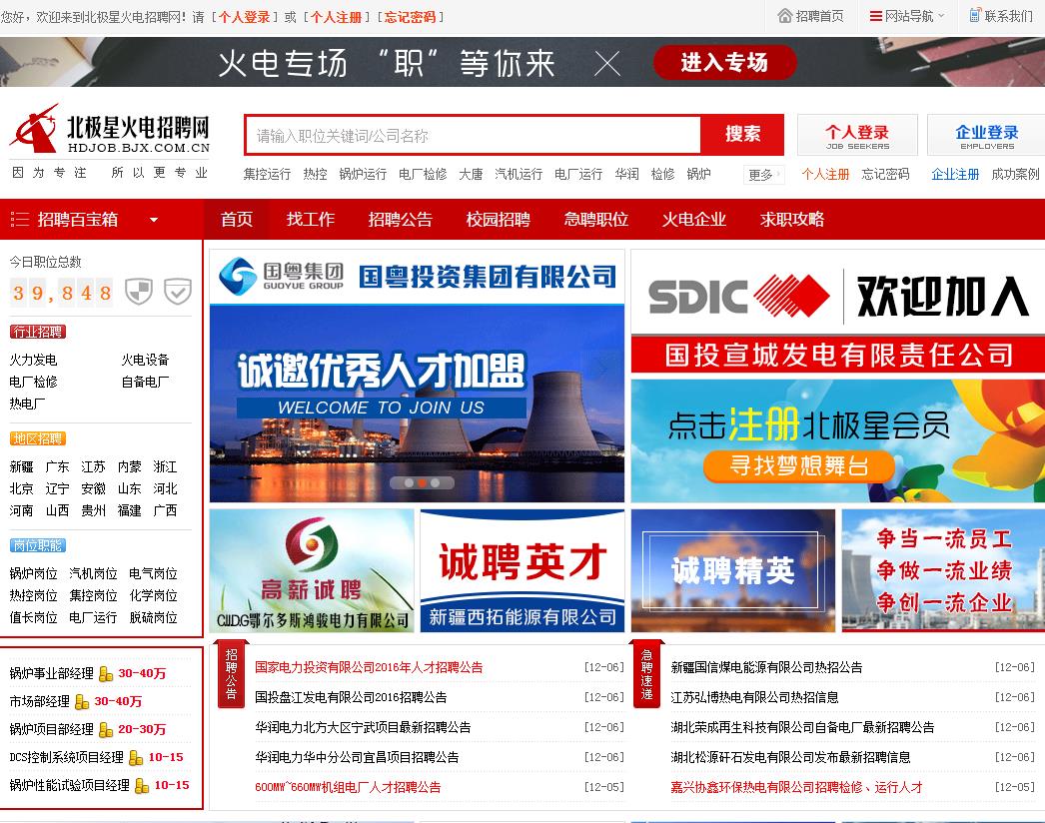Select the 火电设备 industry link
The width and height of the screenshot is (1045, 823).
coord(145,360)
